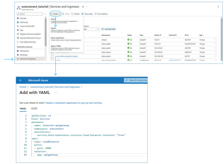Viewport: 224px width, 164px height.
Task: Open the ellipsis menu beside page title
Action: click(x=87, y=7)
